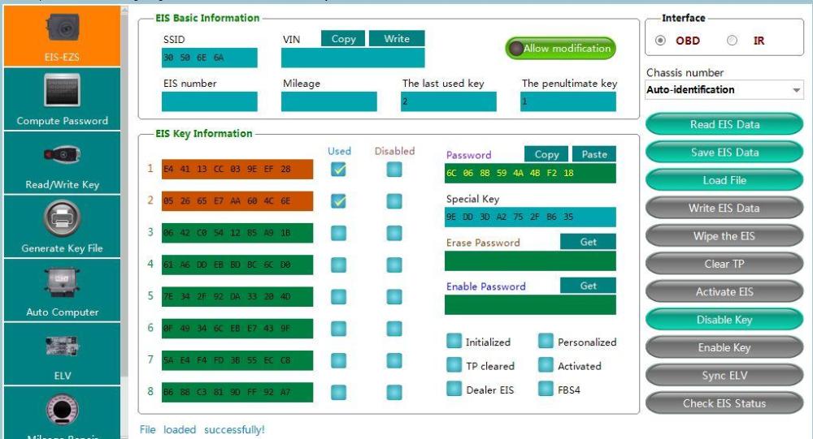Open the Read/Write Key icon
This screenshot has height=439, width=813.
click(62, 155)
